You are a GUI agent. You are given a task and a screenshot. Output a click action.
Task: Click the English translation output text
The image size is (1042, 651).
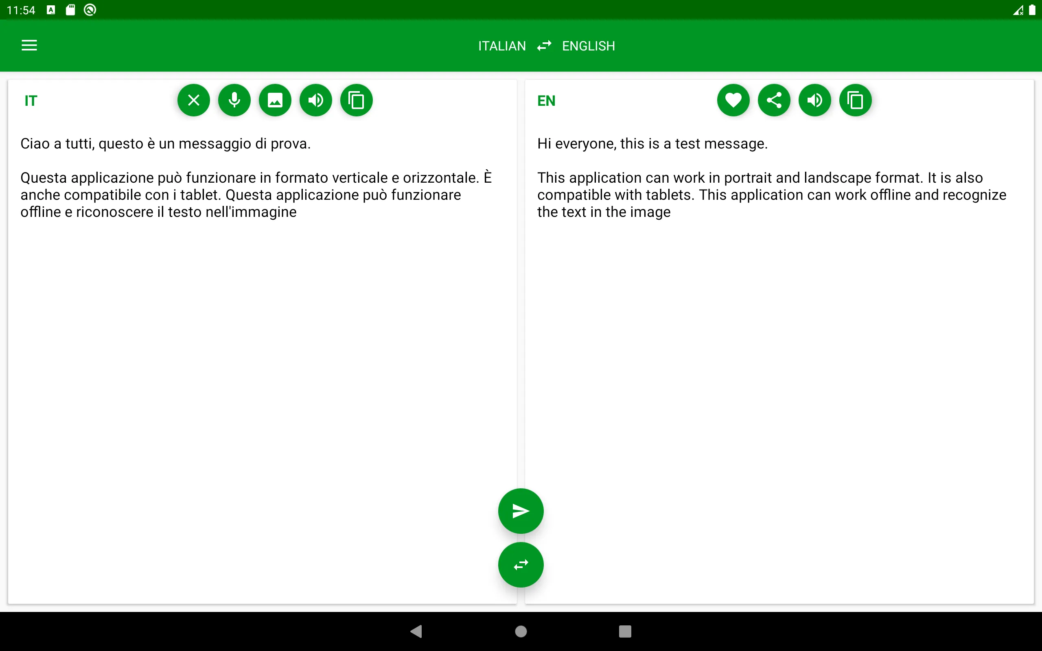772,178
